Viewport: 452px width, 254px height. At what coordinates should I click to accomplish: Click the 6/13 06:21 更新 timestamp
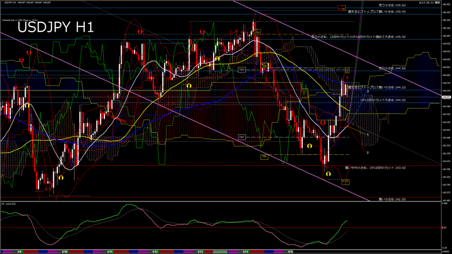click(x=429, y=3)
